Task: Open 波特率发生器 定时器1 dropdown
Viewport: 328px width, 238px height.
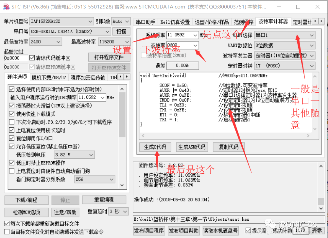Action: (285, 56)
